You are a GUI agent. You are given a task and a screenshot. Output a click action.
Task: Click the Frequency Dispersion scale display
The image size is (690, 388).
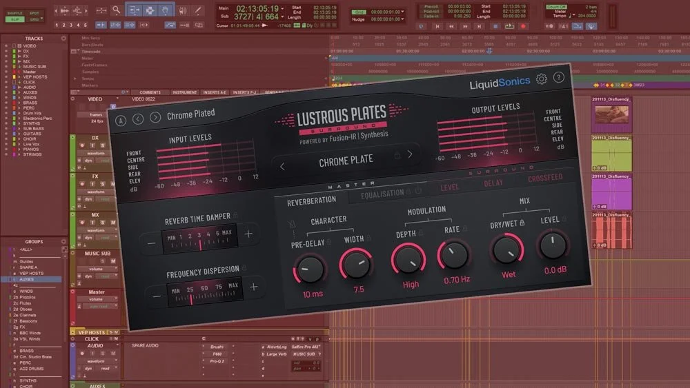click(205, 293)
